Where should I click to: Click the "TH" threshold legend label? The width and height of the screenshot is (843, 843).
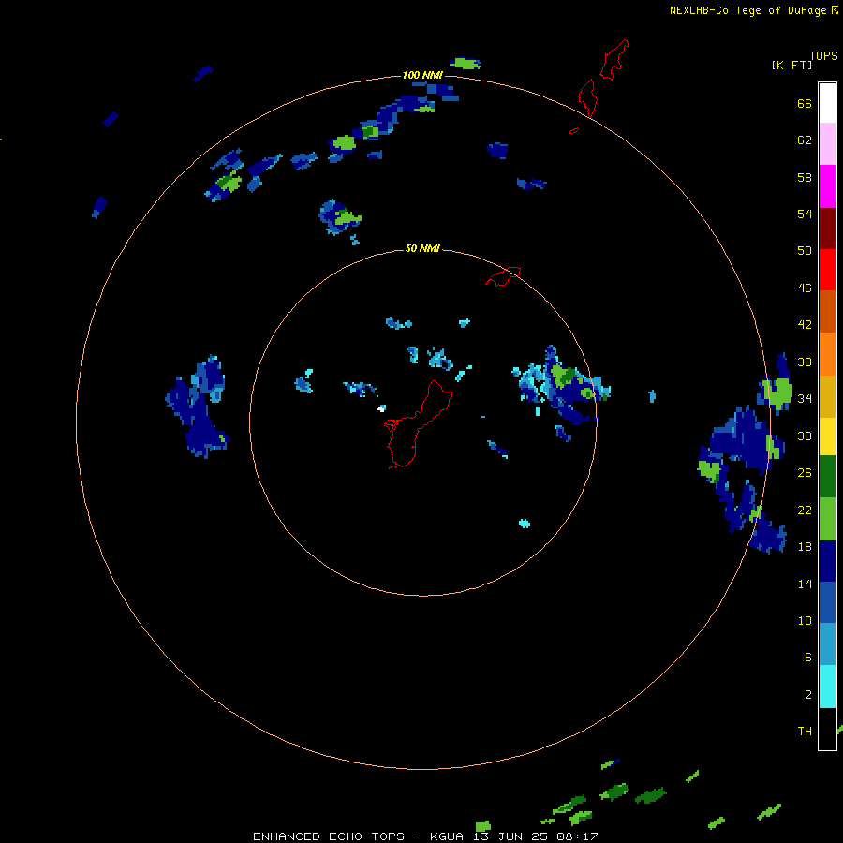[x=805, y=731]
